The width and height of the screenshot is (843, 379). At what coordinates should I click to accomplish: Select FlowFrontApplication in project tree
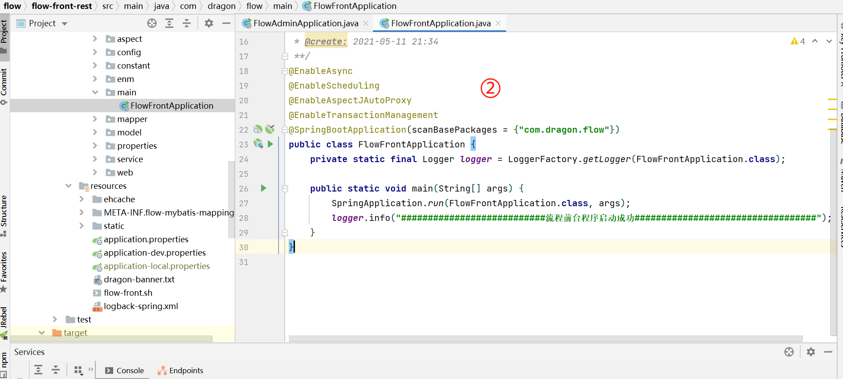[x=122, y=106]
